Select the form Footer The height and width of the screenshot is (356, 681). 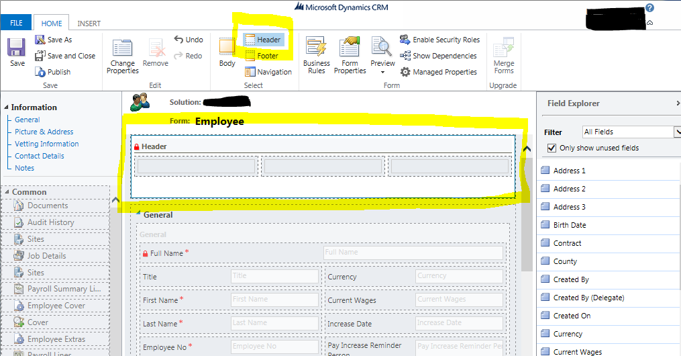tap(262, 56)
